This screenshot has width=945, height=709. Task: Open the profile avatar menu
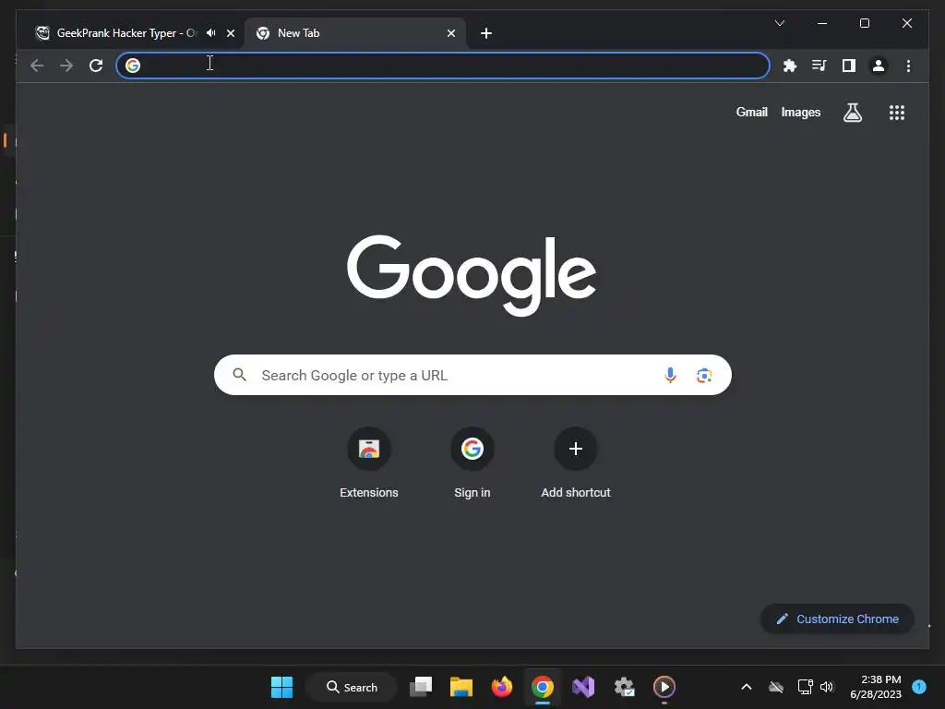pyautogui.click(x=879, y=66)
